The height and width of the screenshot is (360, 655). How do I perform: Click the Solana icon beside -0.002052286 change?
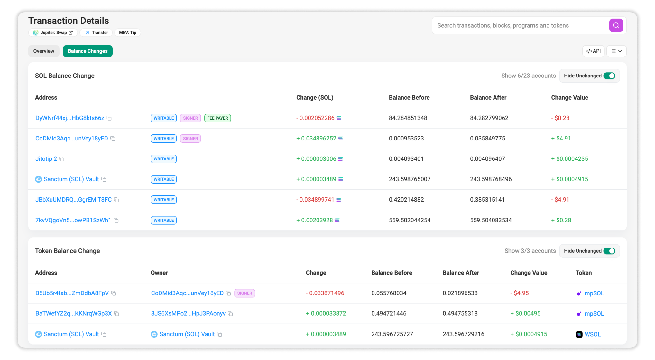pos(339,118)
